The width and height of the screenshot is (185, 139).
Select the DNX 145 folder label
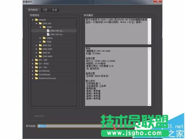pyautogui.click(x=47, y=23)
